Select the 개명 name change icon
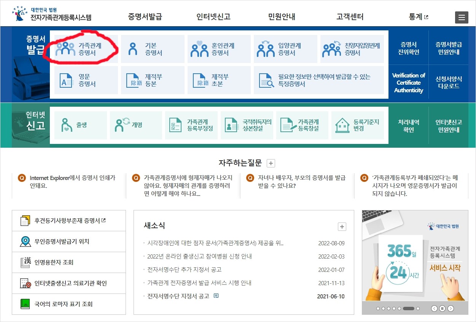This screenshot has height=322, width=476. 123,125
